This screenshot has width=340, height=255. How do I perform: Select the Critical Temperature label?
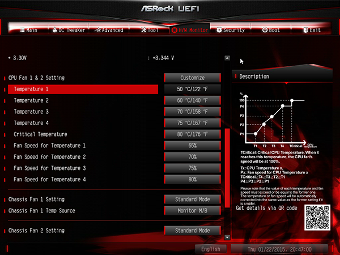pyautogui.click(x=40, y=134)
